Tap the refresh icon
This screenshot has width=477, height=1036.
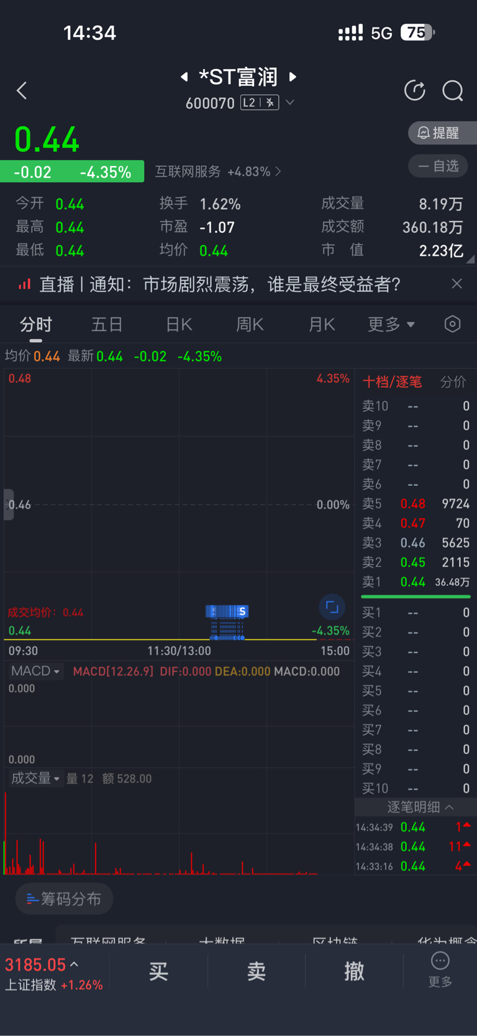coord(415,91)
